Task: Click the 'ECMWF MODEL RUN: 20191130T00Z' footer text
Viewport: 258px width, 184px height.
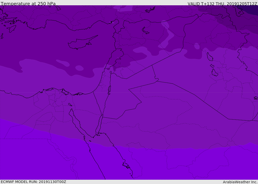Action: coord(34,182)
